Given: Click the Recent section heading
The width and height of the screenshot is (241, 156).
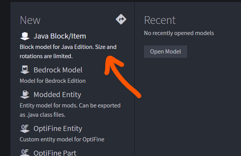Looking at the screenshot, I should coord(159,20).
